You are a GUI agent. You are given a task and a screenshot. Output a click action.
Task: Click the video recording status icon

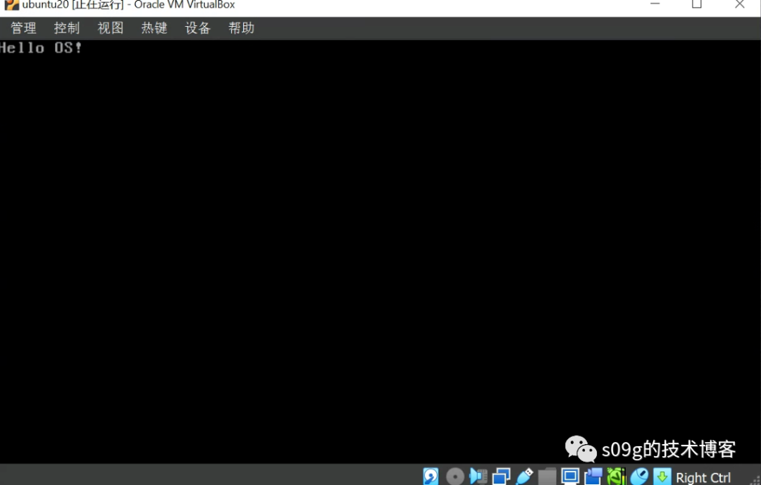tap(593, 477)
